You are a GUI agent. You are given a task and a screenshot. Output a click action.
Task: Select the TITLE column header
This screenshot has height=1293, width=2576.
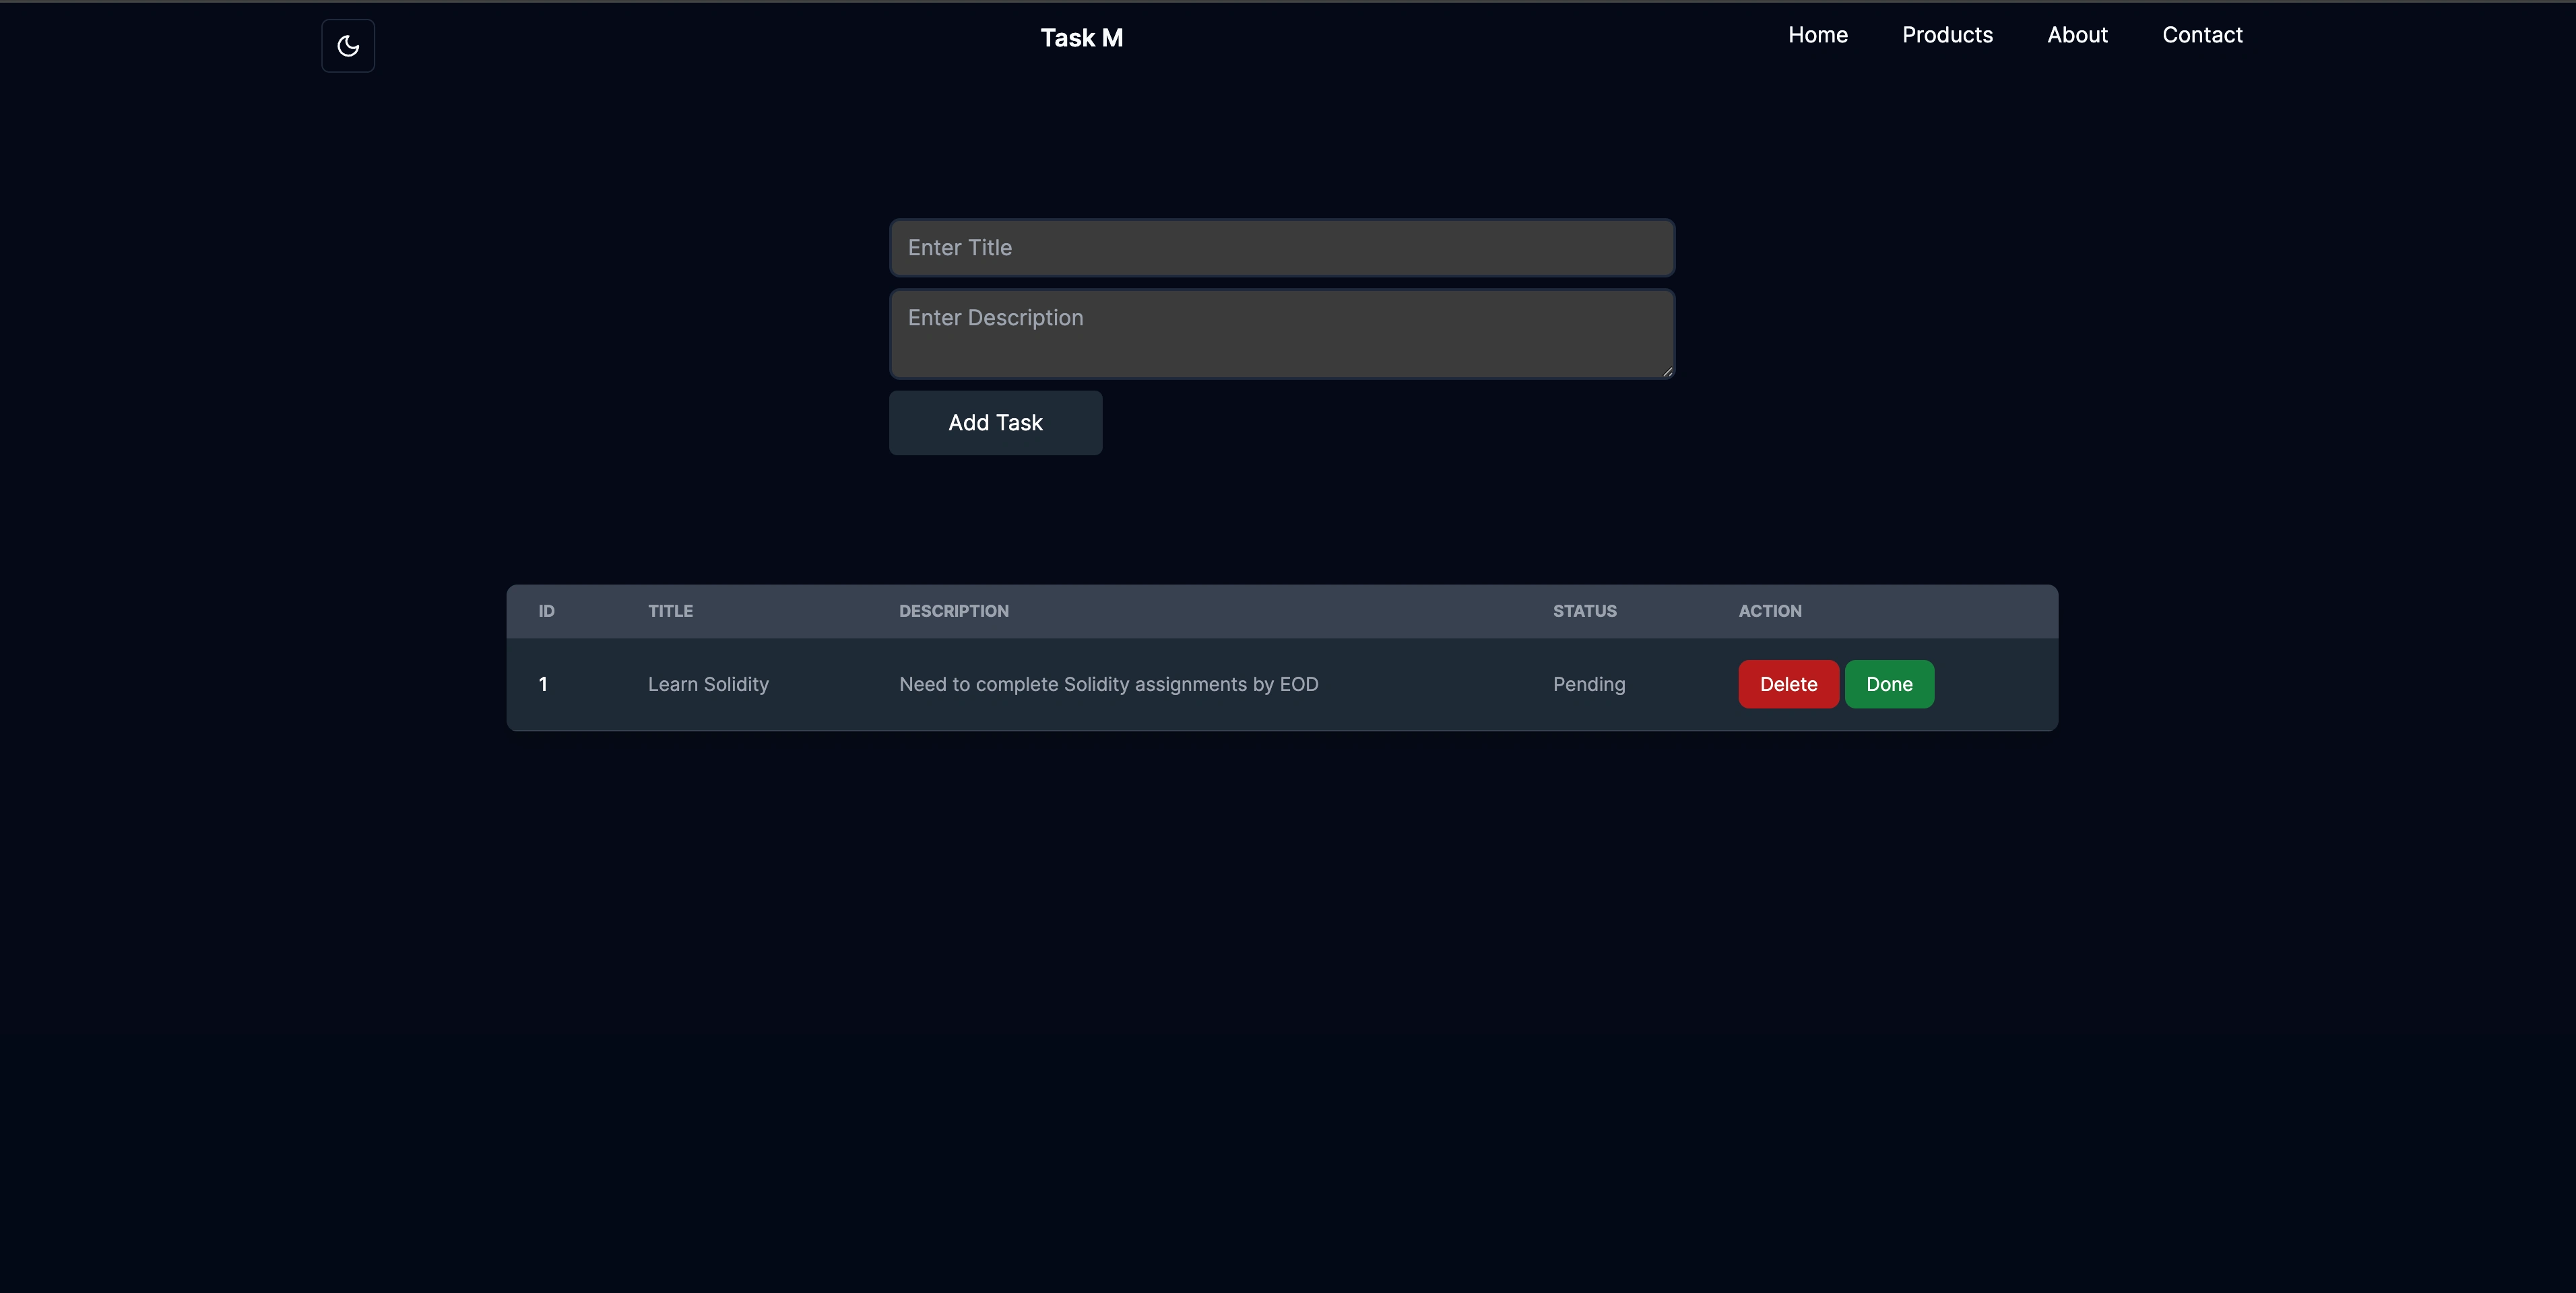pyautogui.click(x=670, y=611)
